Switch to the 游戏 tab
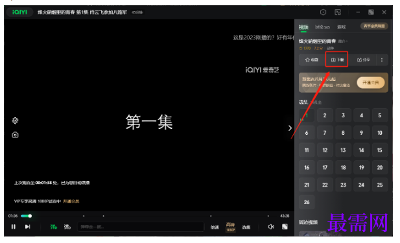 (x=341, y=27)
